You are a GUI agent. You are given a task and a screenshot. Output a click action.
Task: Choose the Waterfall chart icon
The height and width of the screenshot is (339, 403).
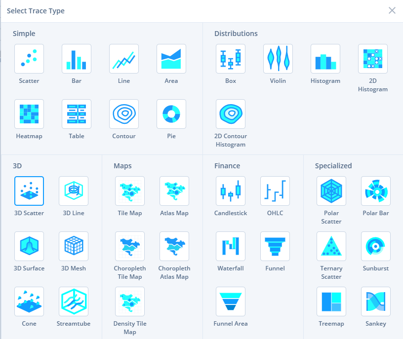pos(231,246)
